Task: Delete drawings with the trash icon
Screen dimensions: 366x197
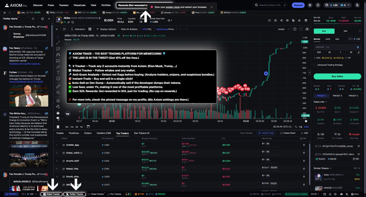Action: 58,127
